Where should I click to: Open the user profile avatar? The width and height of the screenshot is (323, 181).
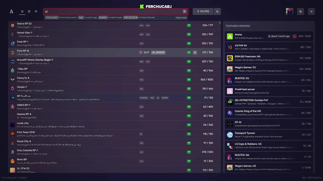click(x=289, y=11)
